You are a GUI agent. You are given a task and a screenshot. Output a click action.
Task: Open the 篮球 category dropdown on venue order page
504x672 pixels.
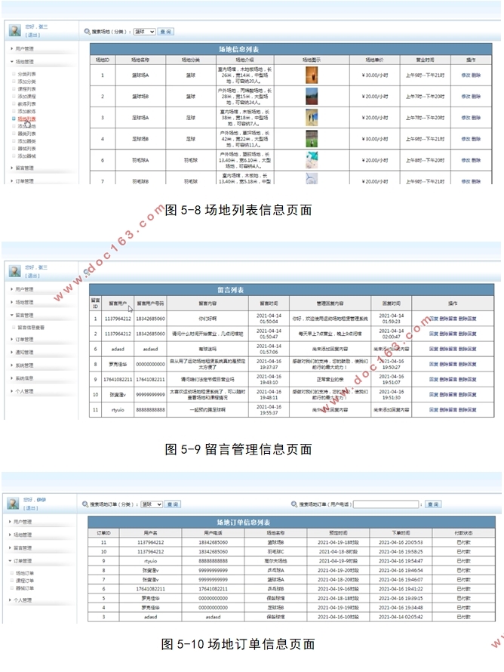tap(152, 504)
